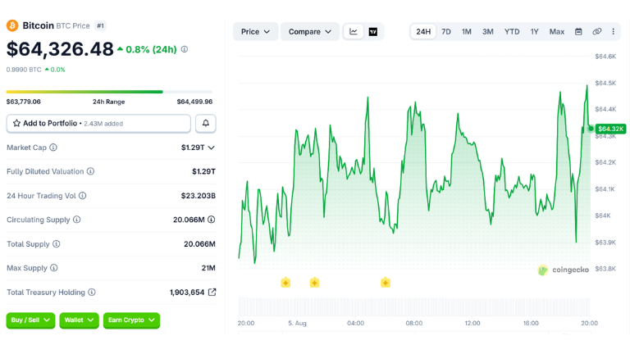Click the $64,499.96 range high value
The height and width of the screenshot is (354, 630).
tap(194, 102)
